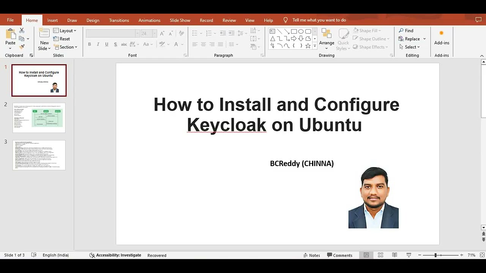The width and height of the screenshot is (486, 273).
Task: Toggle text Shadow
Action: (115, 44)
